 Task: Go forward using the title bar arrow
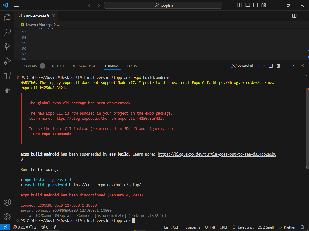pyautogui.click(x=98, y=5)
